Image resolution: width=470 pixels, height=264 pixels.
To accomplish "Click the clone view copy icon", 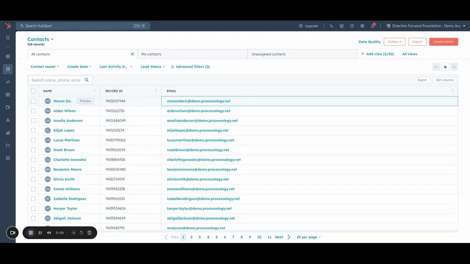I will 445,67.
